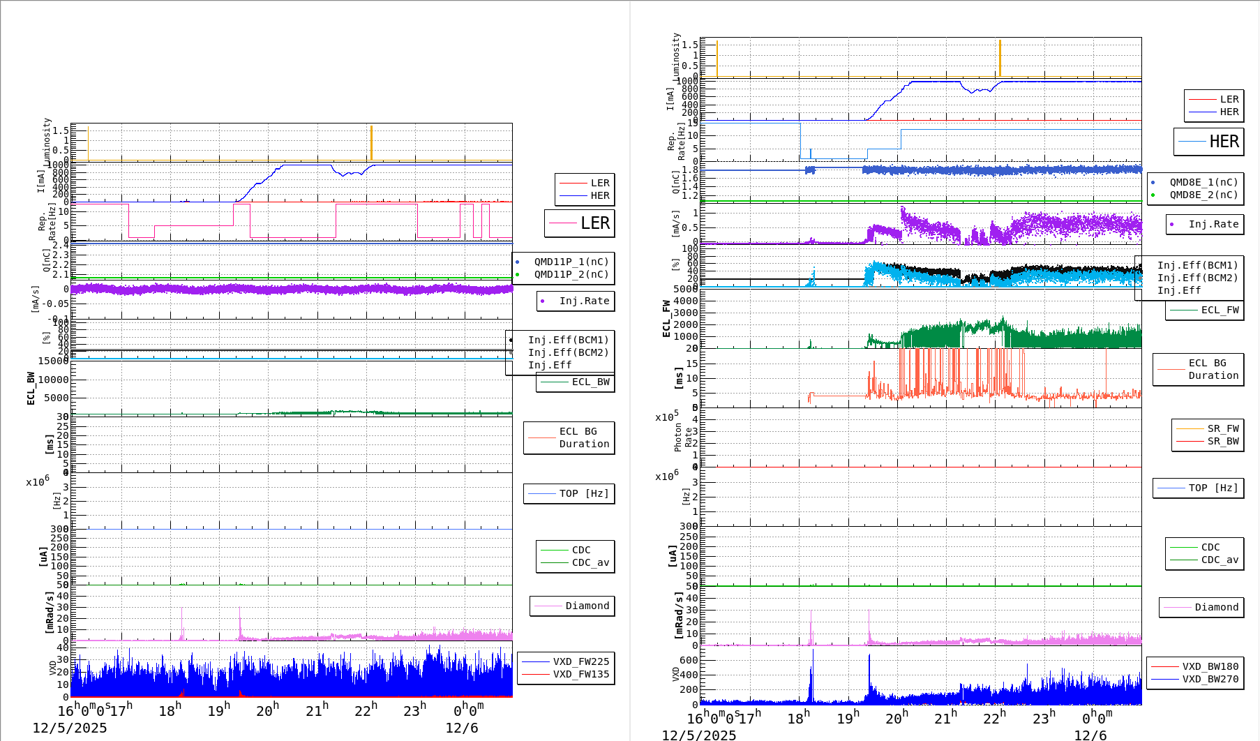
Task: Click the 12/5/2025 date label below the left plot
Action: click(70, 727)
